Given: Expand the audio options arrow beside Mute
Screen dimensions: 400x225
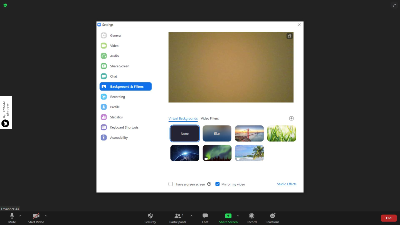Looking at the screenshot, I should pos(20,216).
